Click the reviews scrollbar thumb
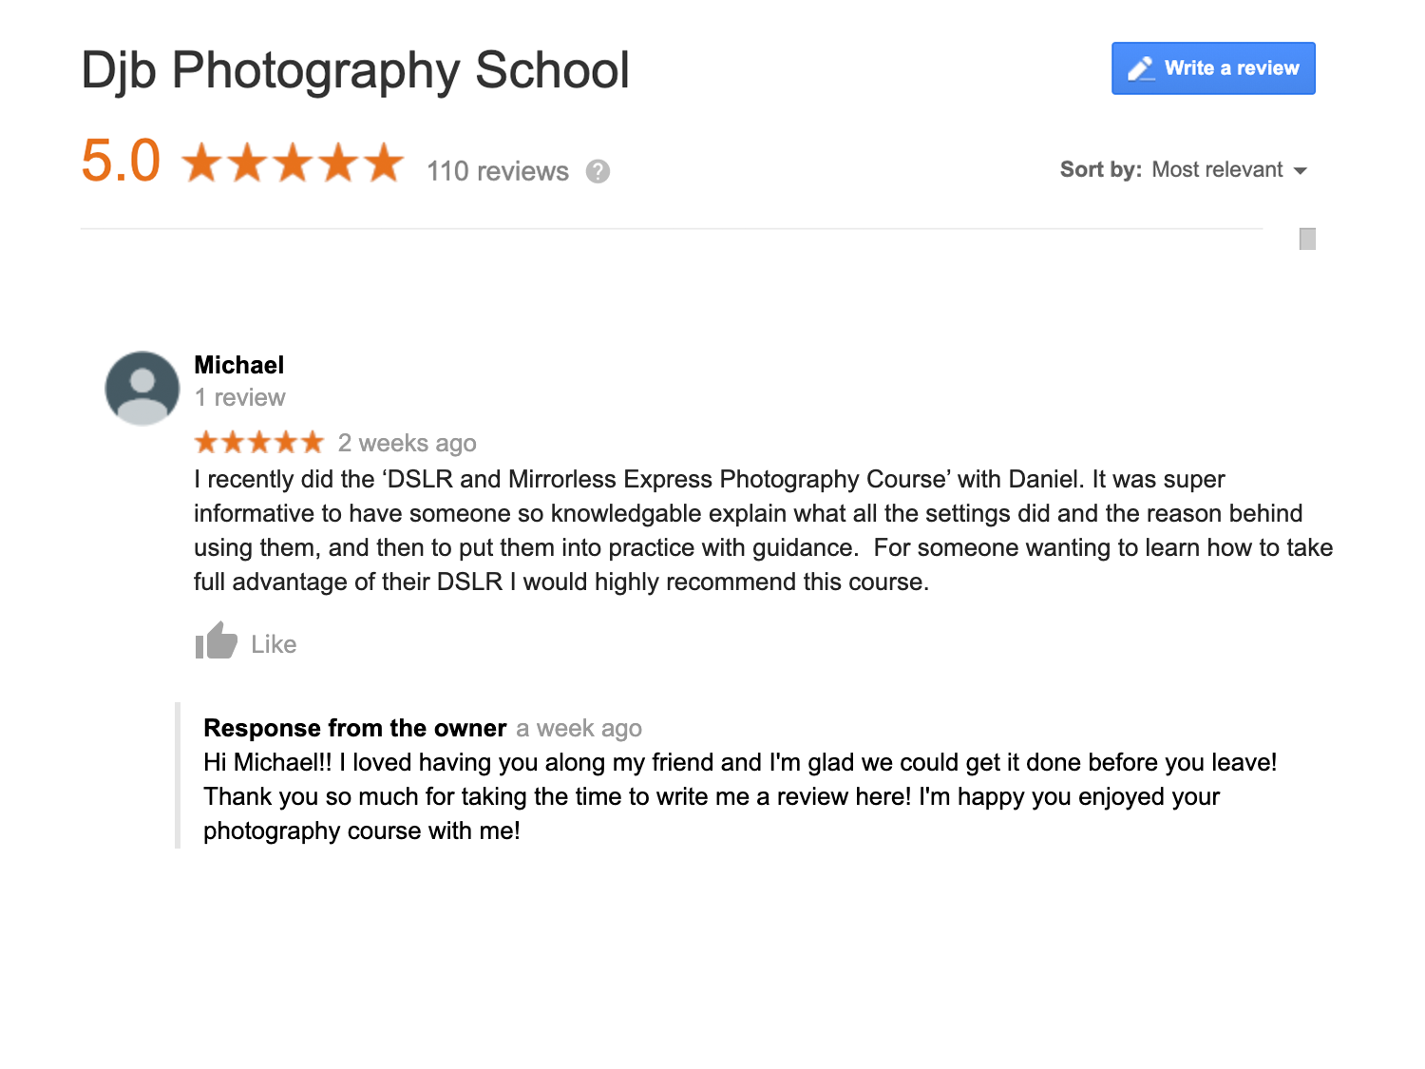1425x1069 pixels. [x=1307, y=239]
